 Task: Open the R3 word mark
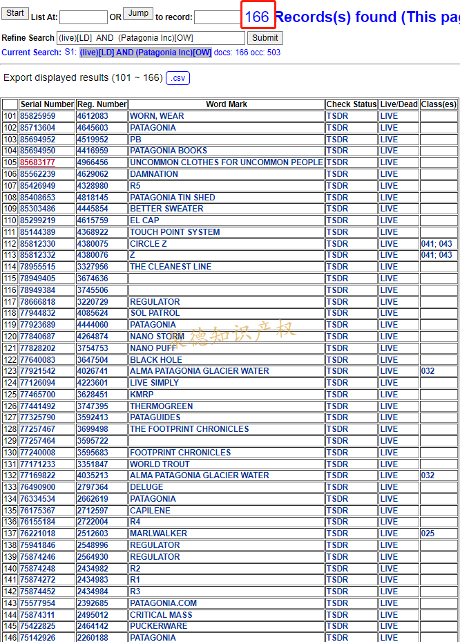[135, 592]
